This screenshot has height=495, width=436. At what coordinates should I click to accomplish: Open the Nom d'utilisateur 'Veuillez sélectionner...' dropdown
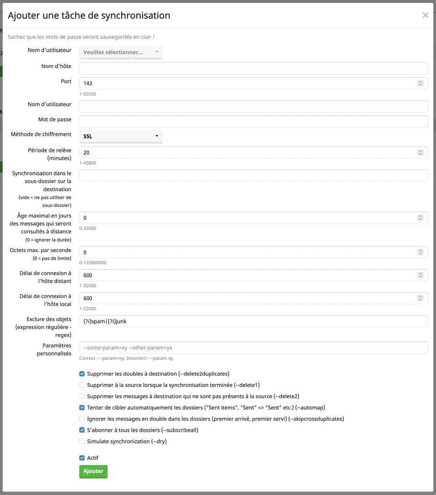coord(121,52)
